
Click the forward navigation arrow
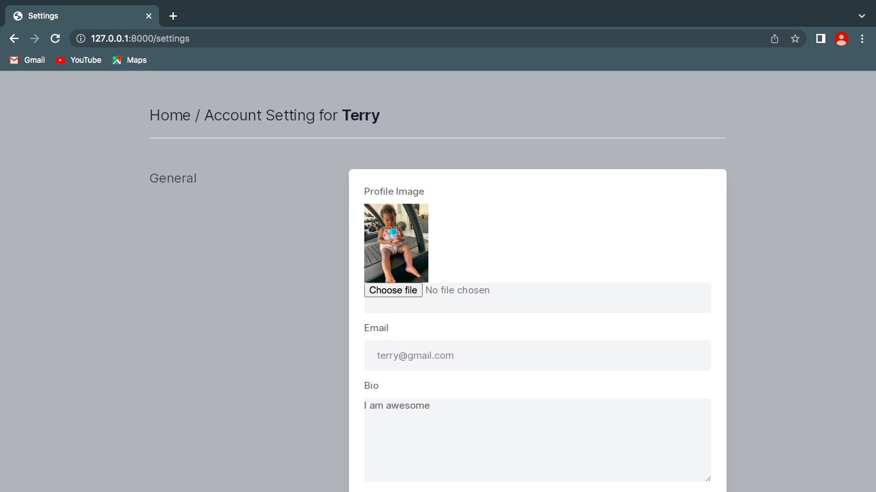[35, 38]
